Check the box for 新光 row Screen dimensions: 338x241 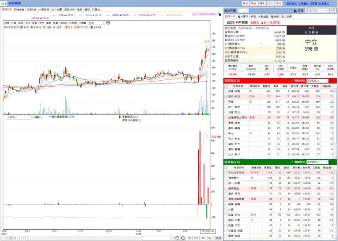click(x=226, y=133)
